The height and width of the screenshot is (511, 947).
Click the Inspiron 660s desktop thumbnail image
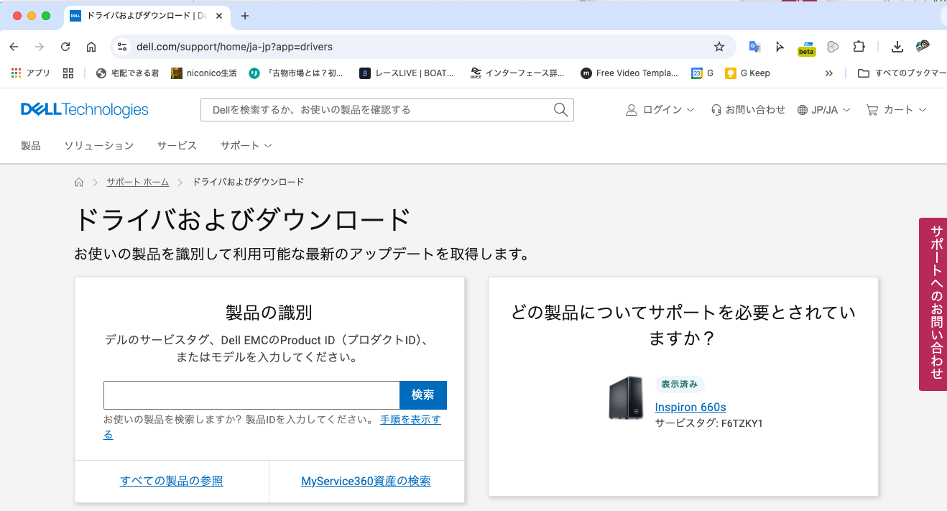(x=625, y=397)
